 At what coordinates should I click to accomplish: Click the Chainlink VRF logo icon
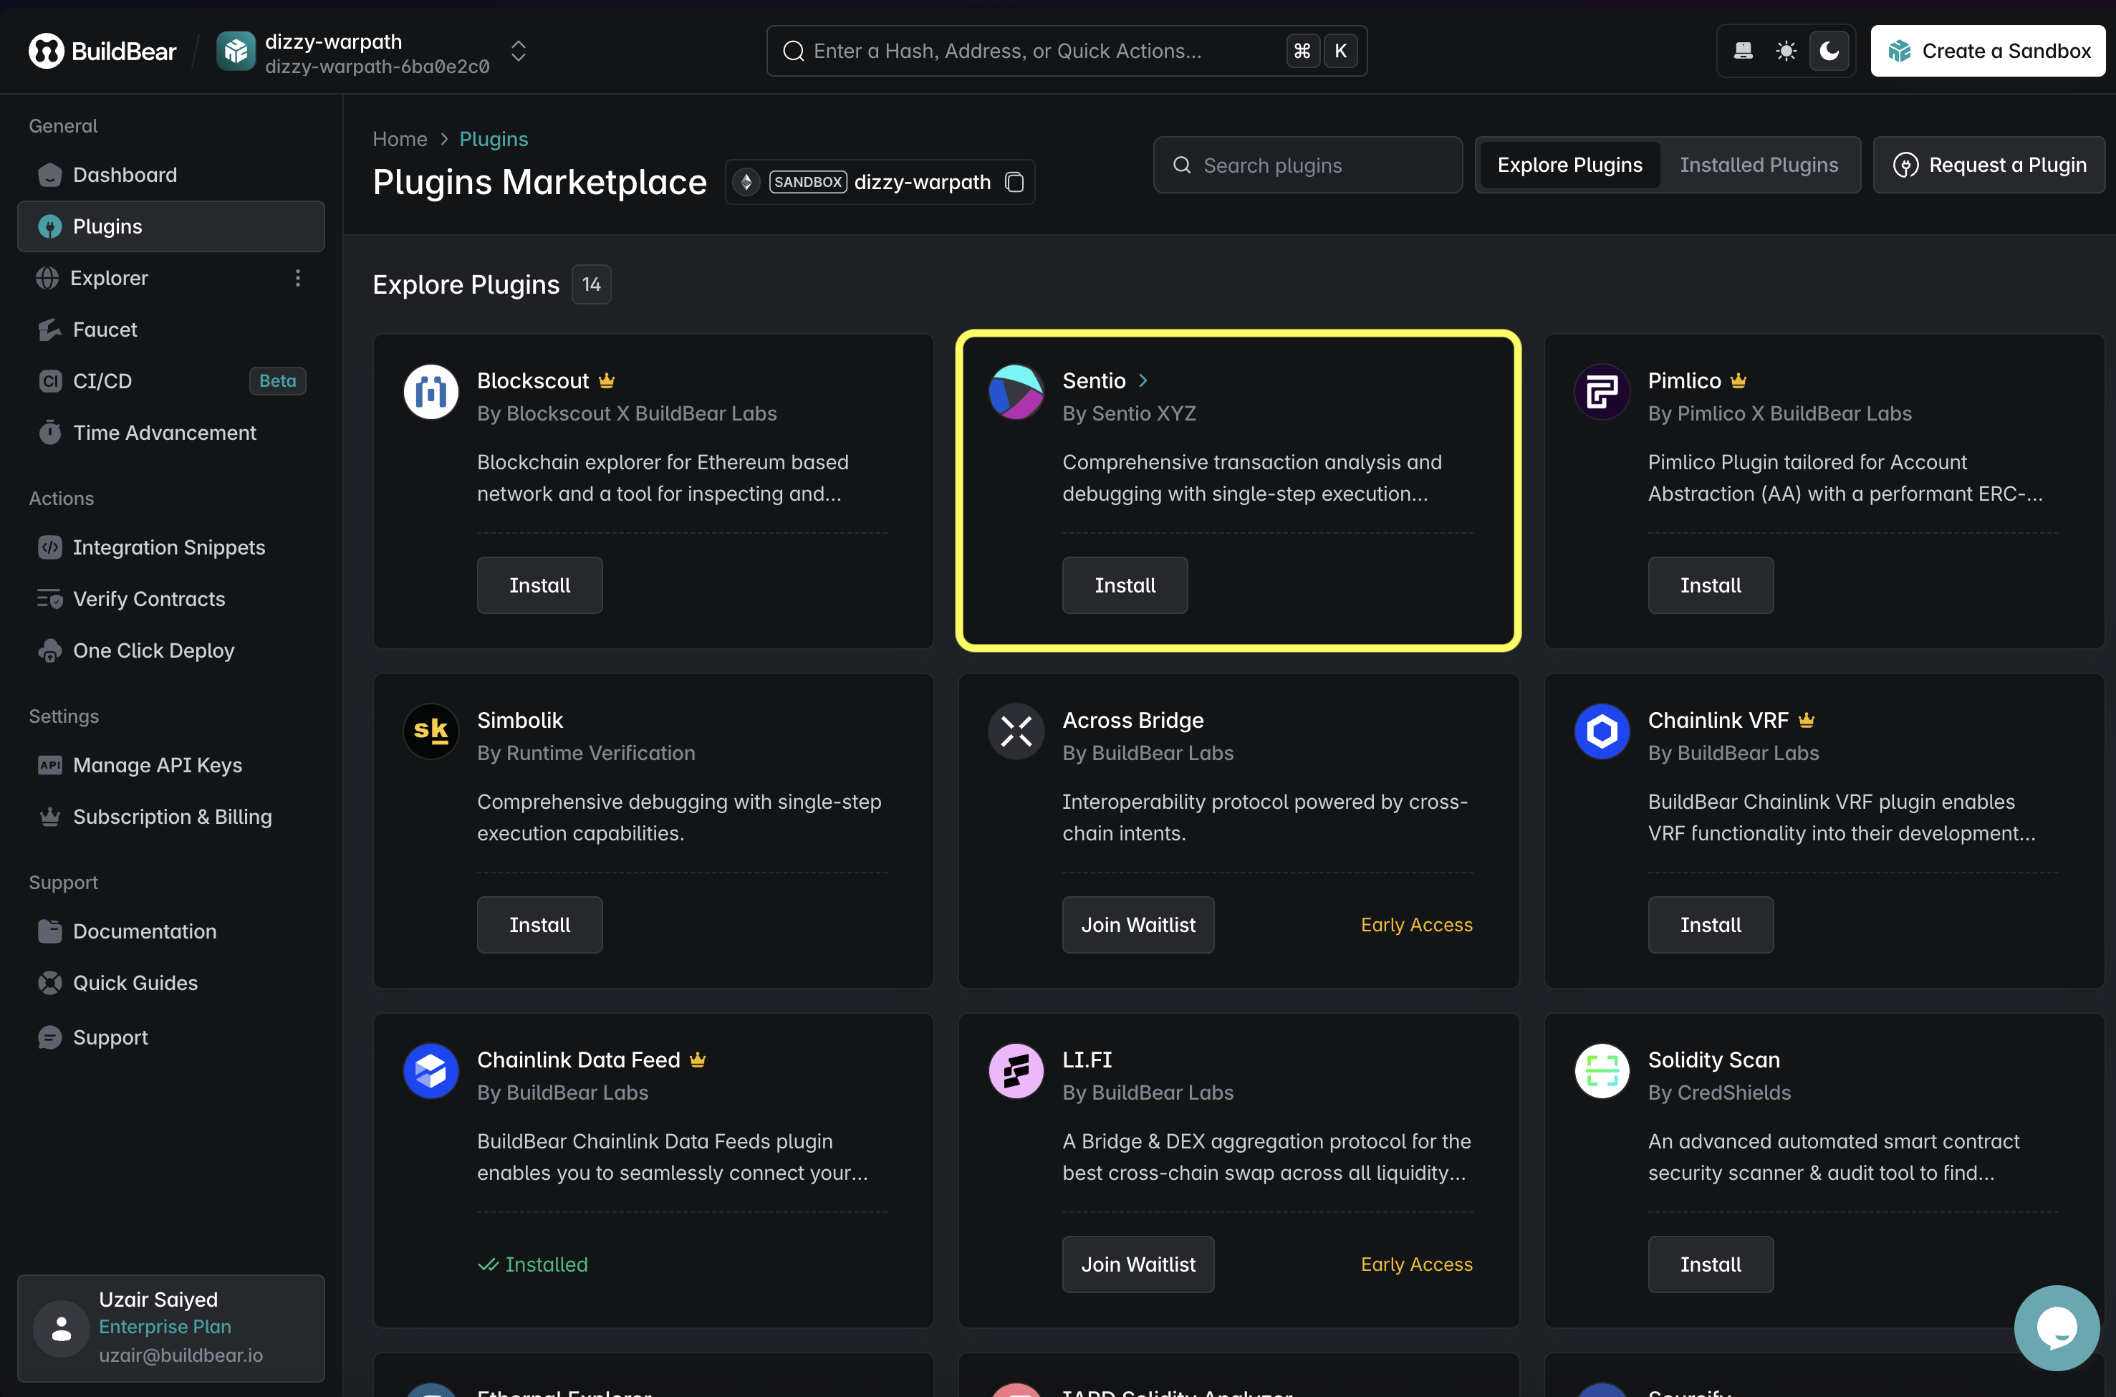[x=1601, y=731]
